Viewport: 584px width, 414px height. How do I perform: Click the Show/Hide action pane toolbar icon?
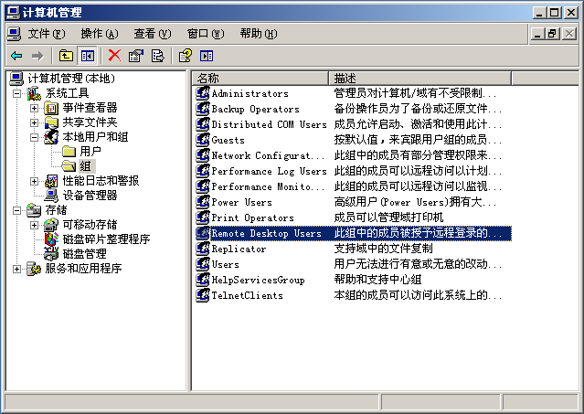[207, 57]
